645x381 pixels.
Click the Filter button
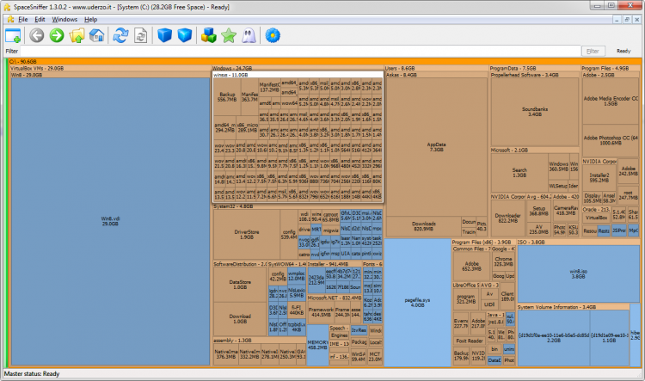point(593,51)
